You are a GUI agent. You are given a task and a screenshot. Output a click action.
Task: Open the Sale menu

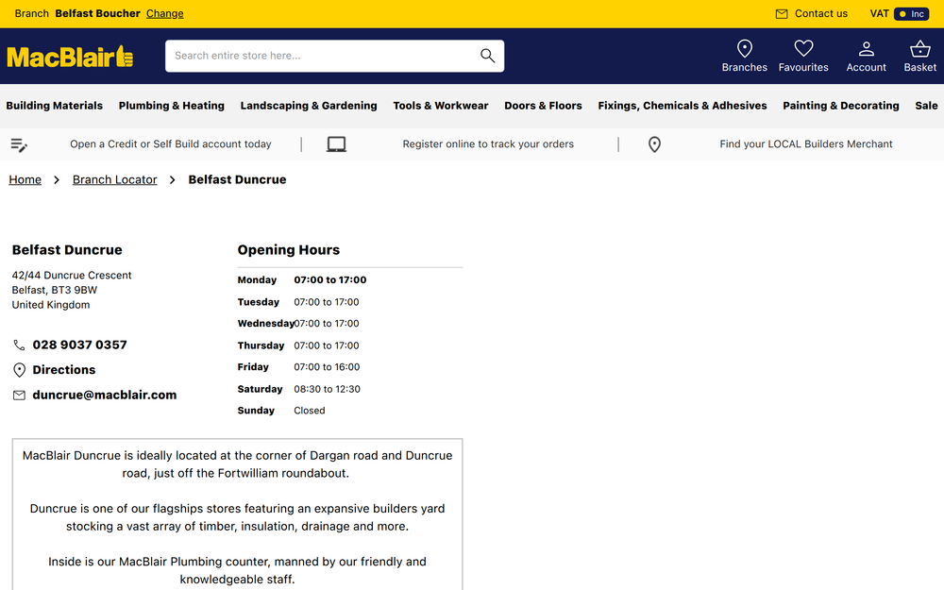(926, 106)
